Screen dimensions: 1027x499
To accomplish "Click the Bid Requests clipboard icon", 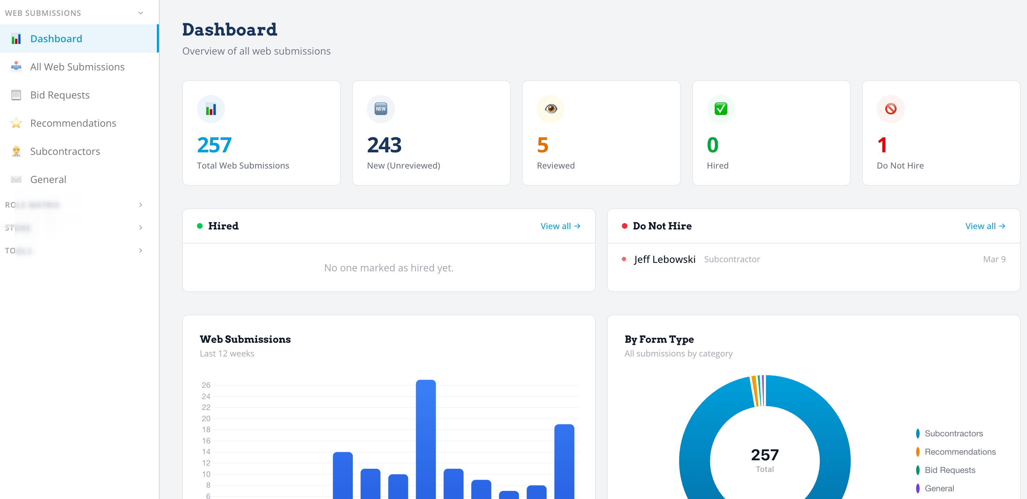I will 16,95.
